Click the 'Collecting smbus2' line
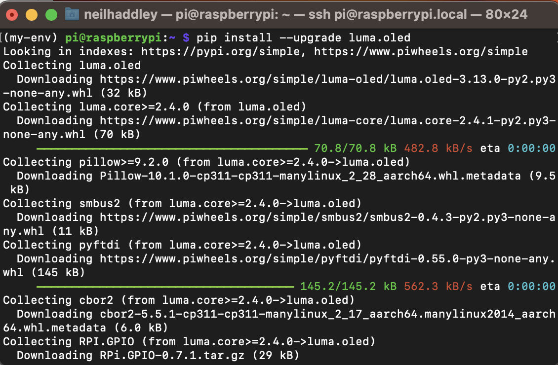 [x=182, y=204]
